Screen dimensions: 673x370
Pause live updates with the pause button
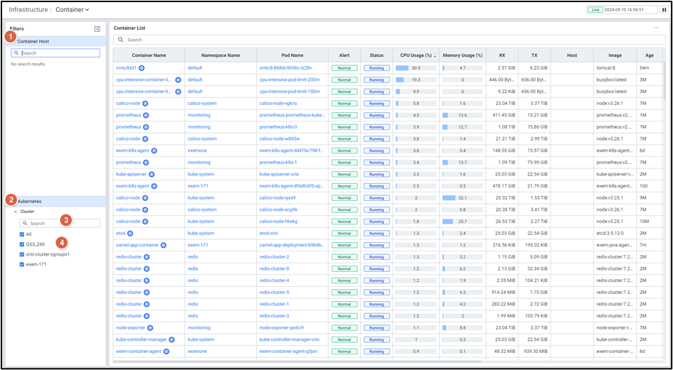[664, 10]
